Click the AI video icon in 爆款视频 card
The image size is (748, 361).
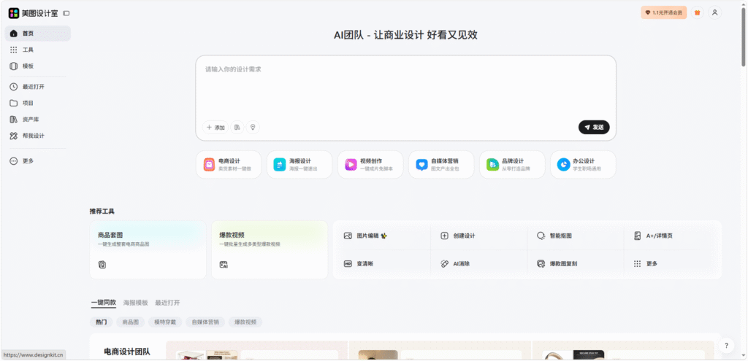coord(224,264)
